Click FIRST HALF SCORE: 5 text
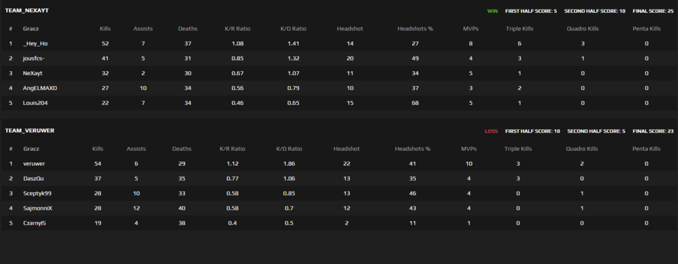Viewport: 678px width, 264px height. tap(531, 11)
